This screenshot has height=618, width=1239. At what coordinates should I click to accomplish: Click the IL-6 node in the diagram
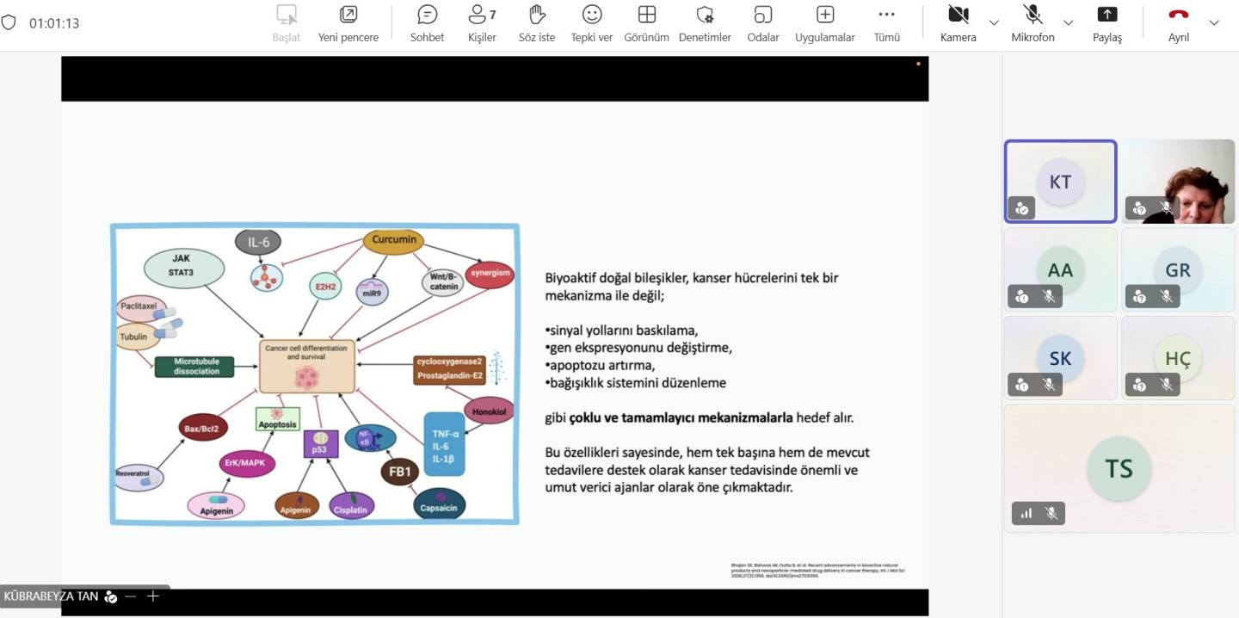coord(259,243)
